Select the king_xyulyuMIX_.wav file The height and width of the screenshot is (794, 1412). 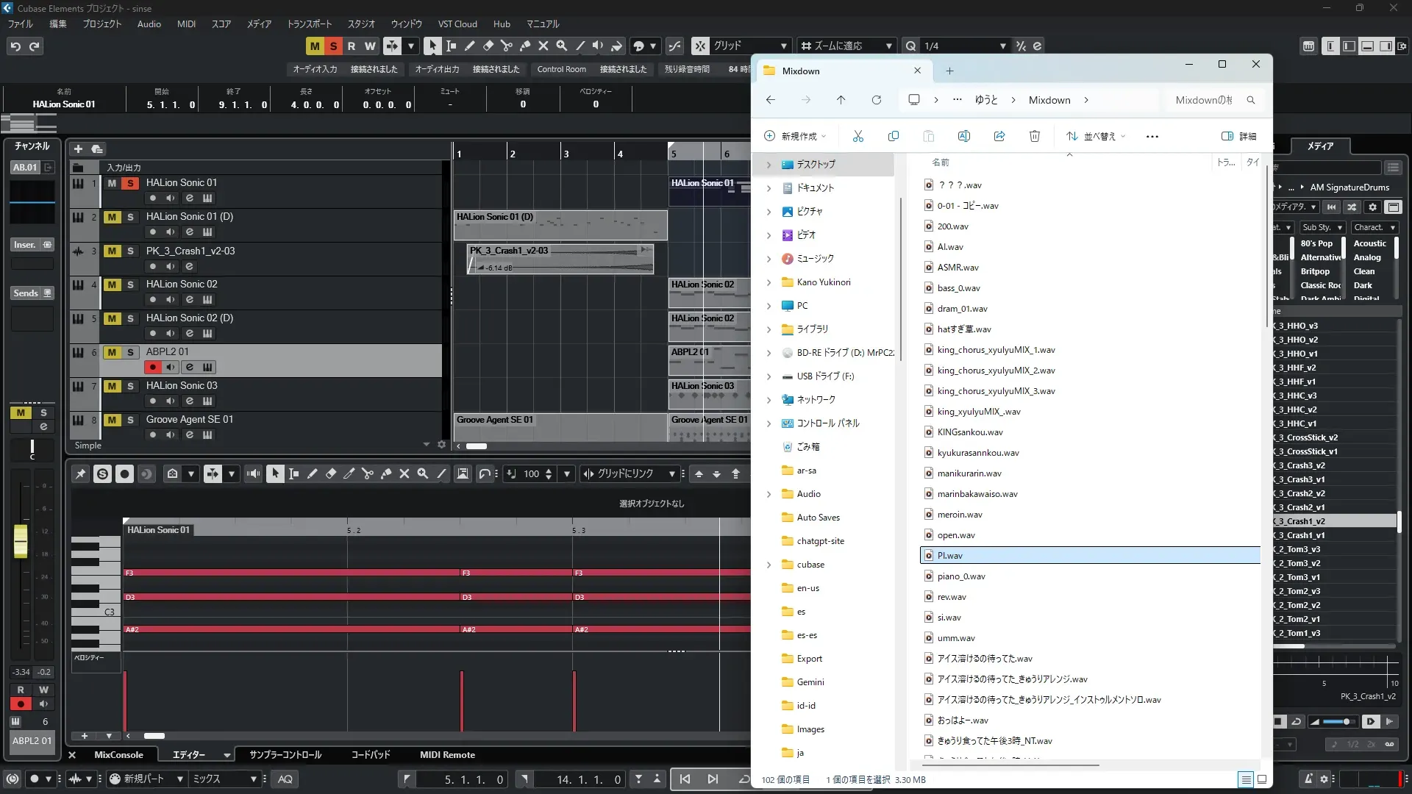click(978, 412)
